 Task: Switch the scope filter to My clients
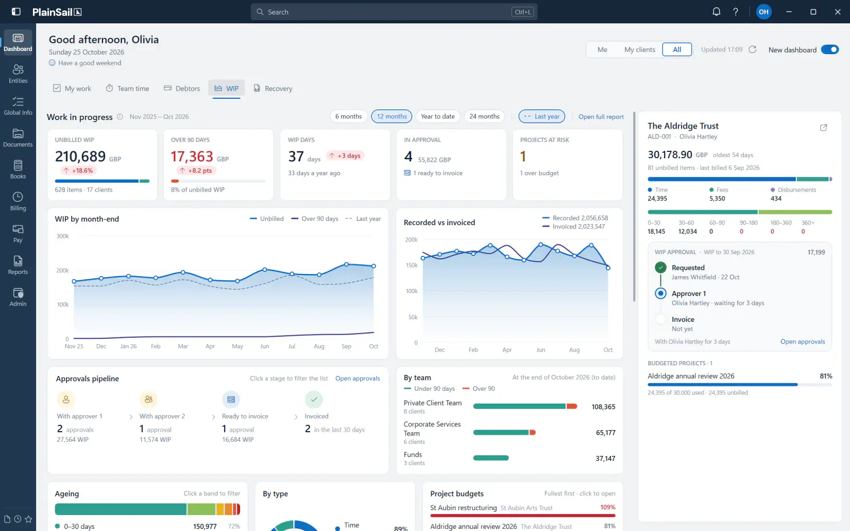(640, 49)
